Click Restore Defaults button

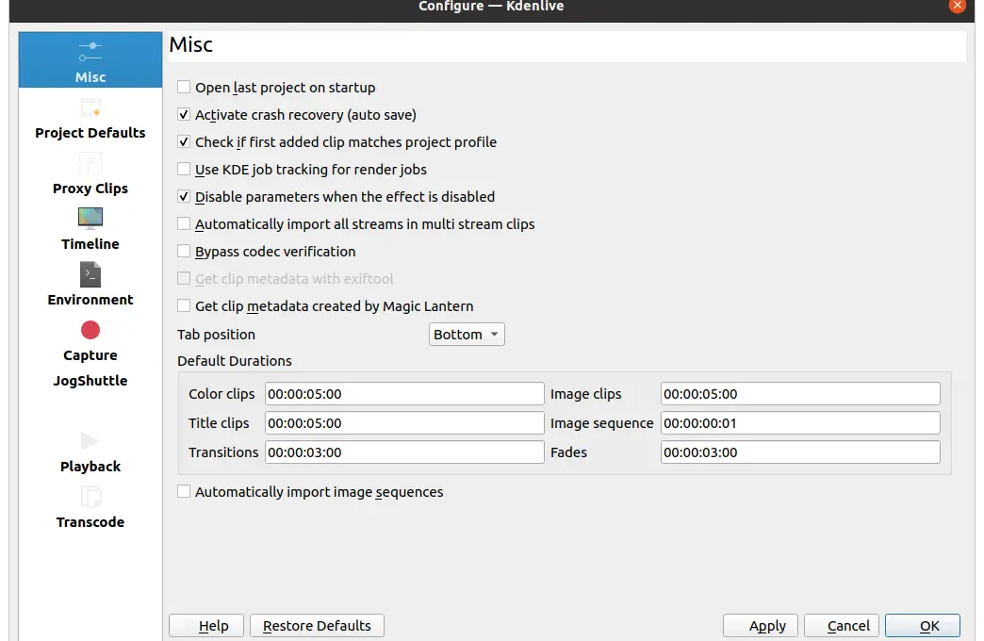[317, 625]
